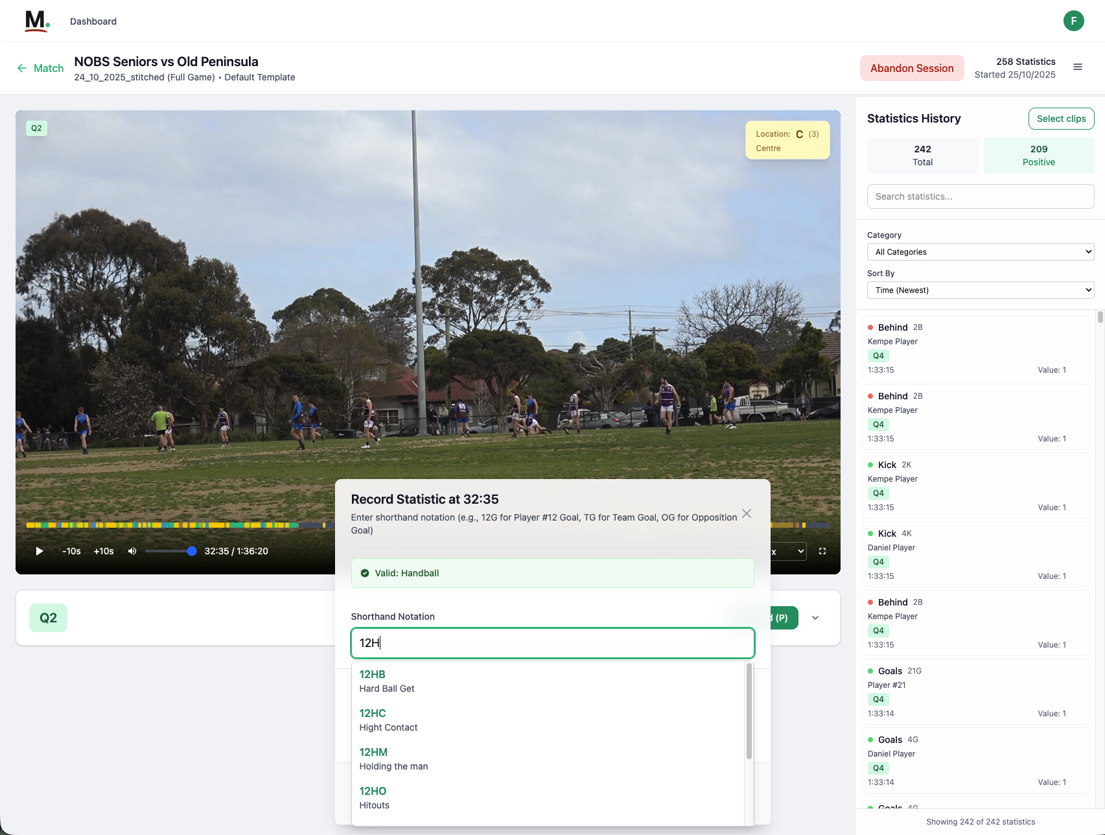Skip back 10 seconds in video
The width and height of the screenshot is (1105, 835).
coord(71,551)
